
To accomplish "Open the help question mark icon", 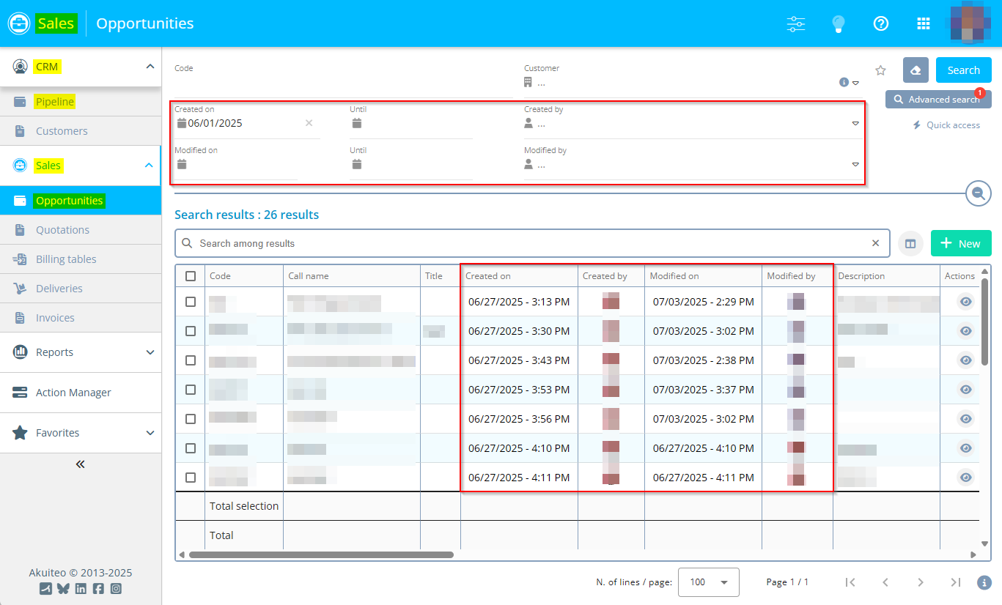I will [881, 23].
